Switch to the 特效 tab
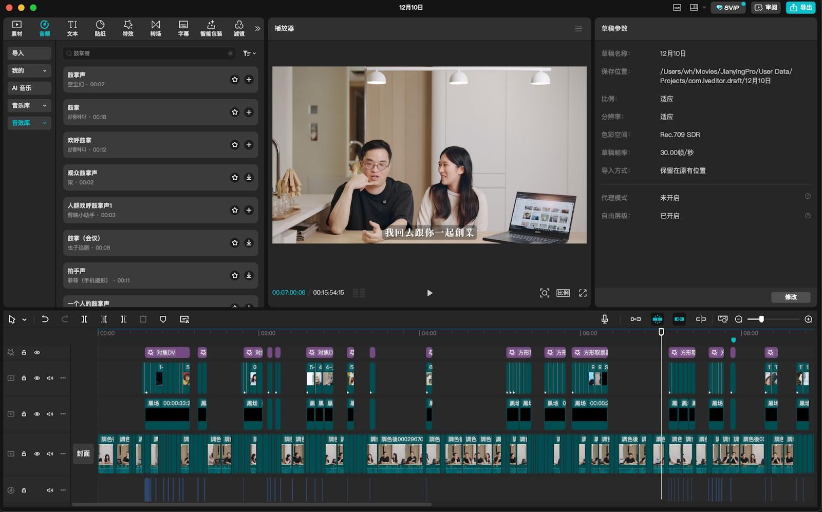The height and width of the screenshot is (512, 822). [128, 28]
